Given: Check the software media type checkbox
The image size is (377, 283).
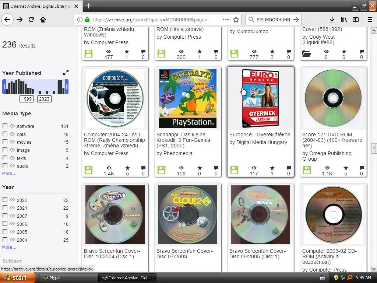Looking at the screenshot, I should click(x=5, y=126).
